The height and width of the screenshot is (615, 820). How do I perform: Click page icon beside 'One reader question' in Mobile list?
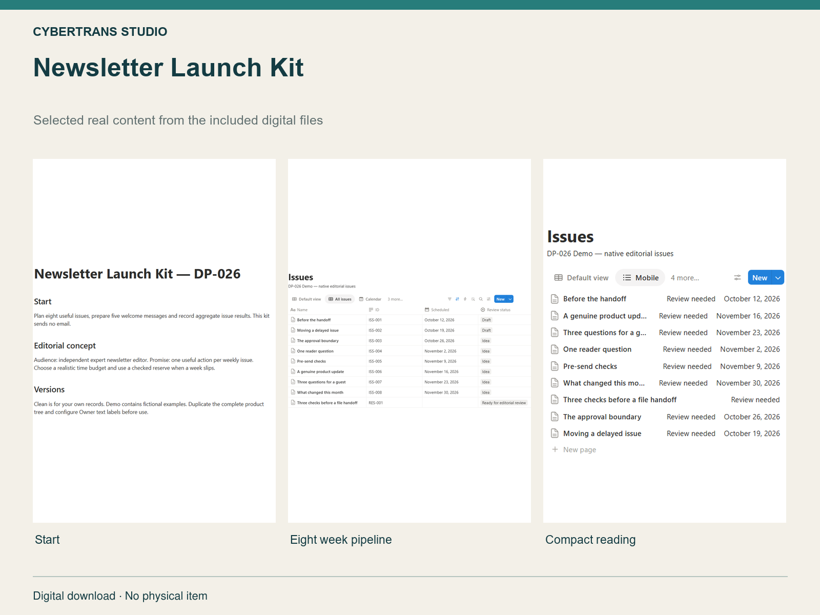pos(555,350)
